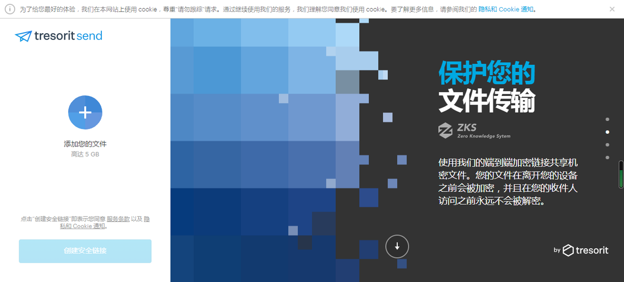Click the green vertical scroll indicator

tap(620, 175)
